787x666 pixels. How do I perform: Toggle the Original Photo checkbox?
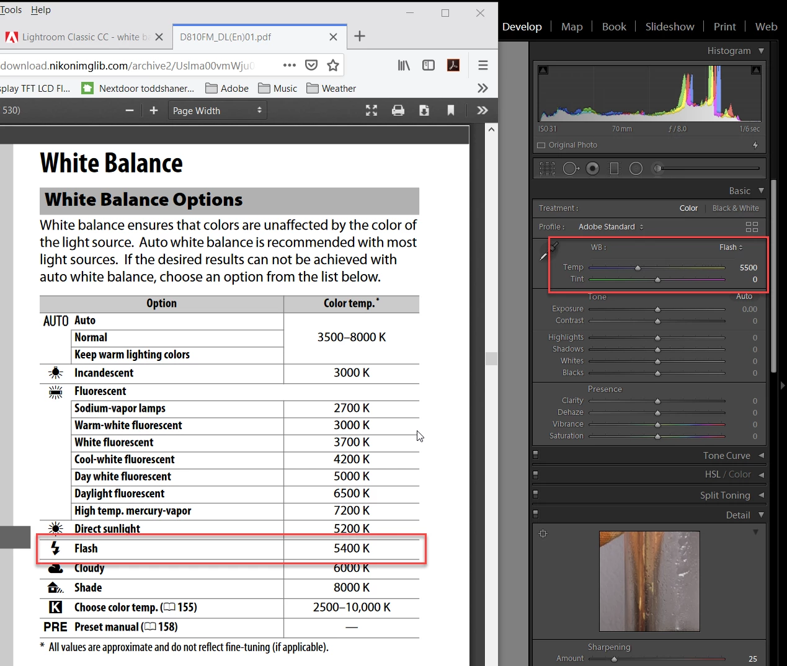pyautogui.click(x=541, y=145)
